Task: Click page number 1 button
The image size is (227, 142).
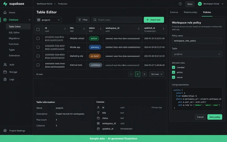Action: click(x=137, y=74)
